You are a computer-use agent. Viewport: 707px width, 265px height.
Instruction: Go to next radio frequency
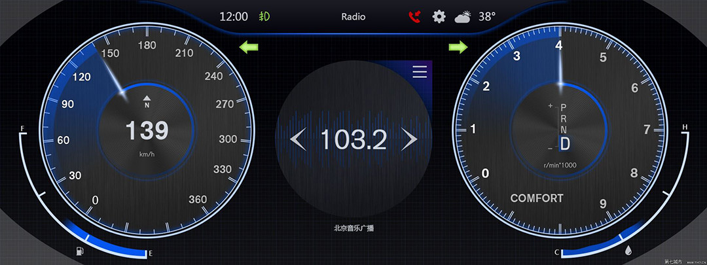[x=409, y=139]
